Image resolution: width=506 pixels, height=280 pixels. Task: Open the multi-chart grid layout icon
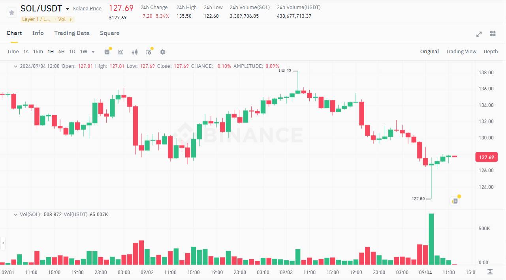point(493,34)
